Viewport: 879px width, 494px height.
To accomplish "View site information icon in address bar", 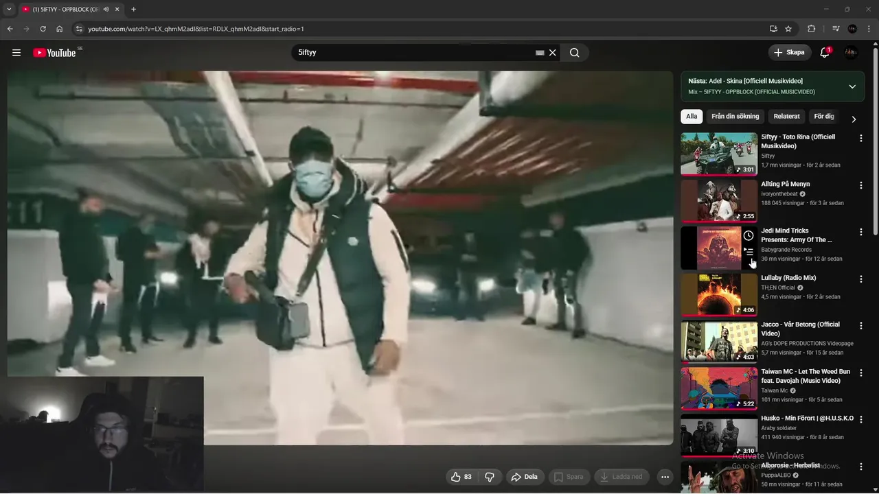I will pos(79,29).
